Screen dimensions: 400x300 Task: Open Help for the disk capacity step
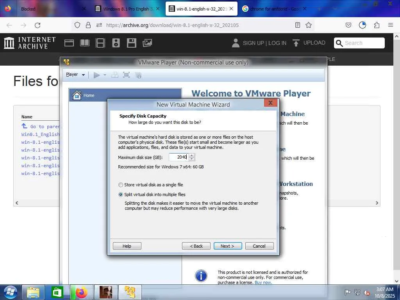pyautogui.click(x=127, y=246)
